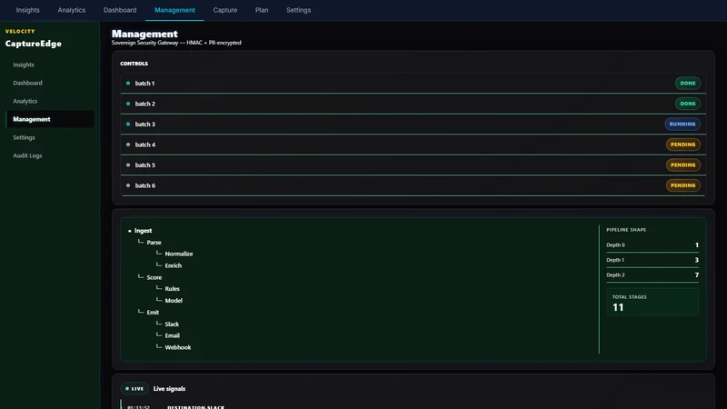Click the Depth 0 row in Pipeline Shape
Viewport: 727px width, 409px height.
click(x=652, y=245)
